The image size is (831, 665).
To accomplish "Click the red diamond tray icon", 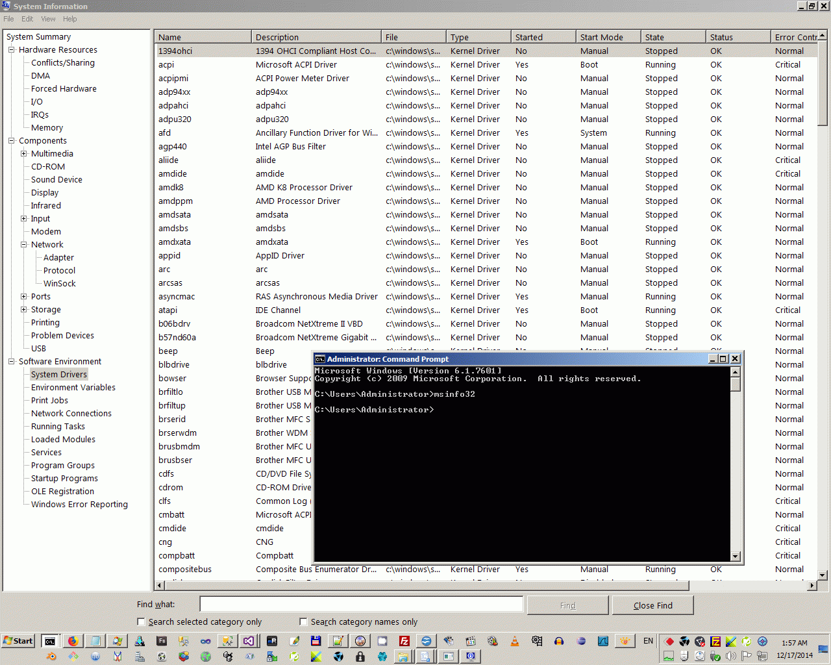I will pos(669,642).
